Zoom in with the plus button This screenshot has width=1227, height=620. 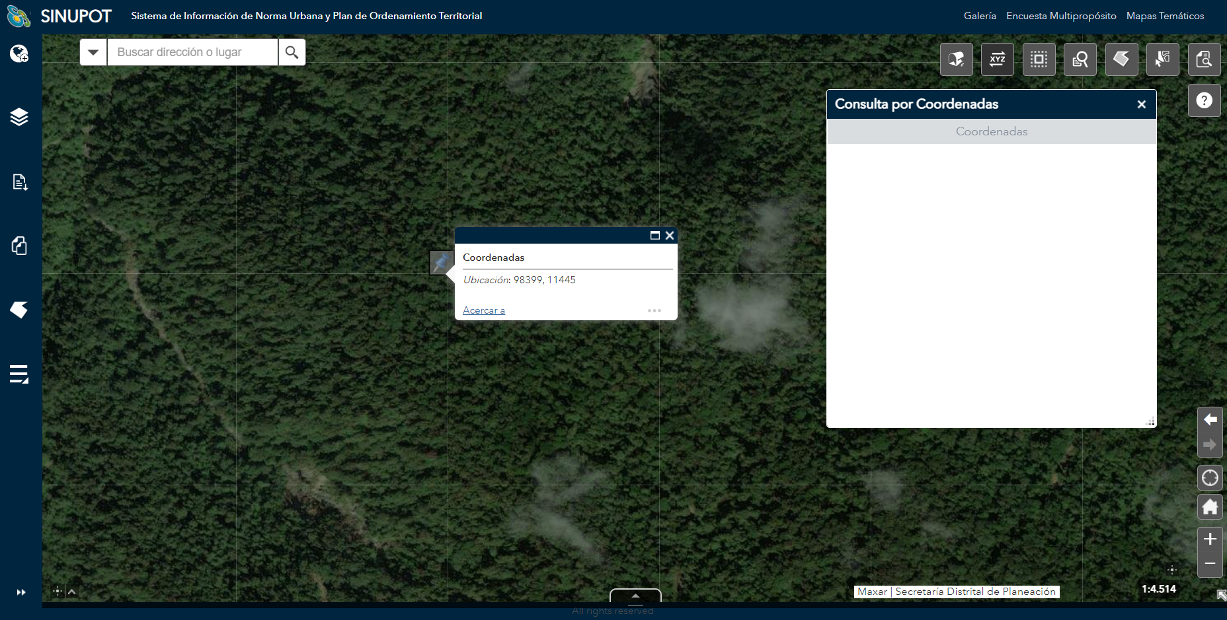tap(1210, 539)
